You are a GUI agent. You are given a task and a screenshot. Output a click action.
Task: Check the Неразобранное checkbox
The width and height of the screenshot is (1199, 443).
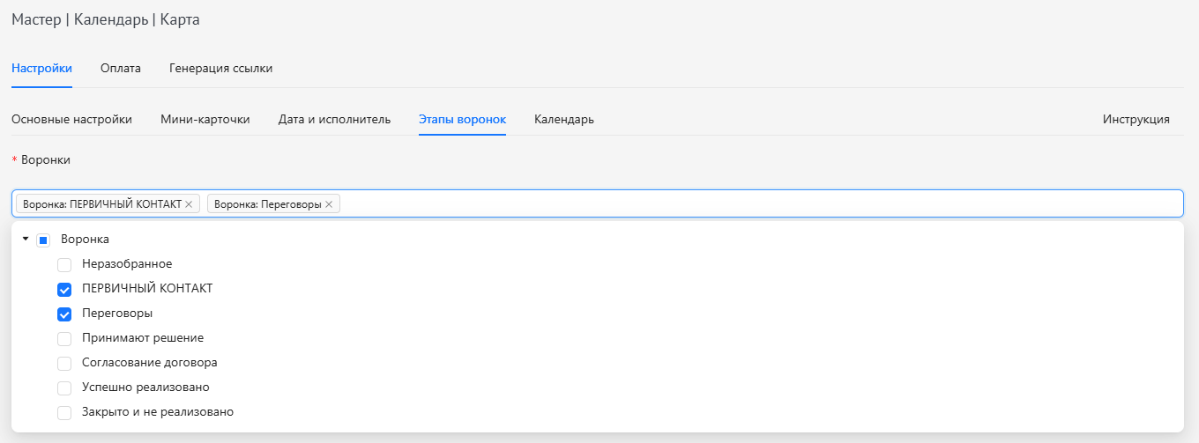64,264
